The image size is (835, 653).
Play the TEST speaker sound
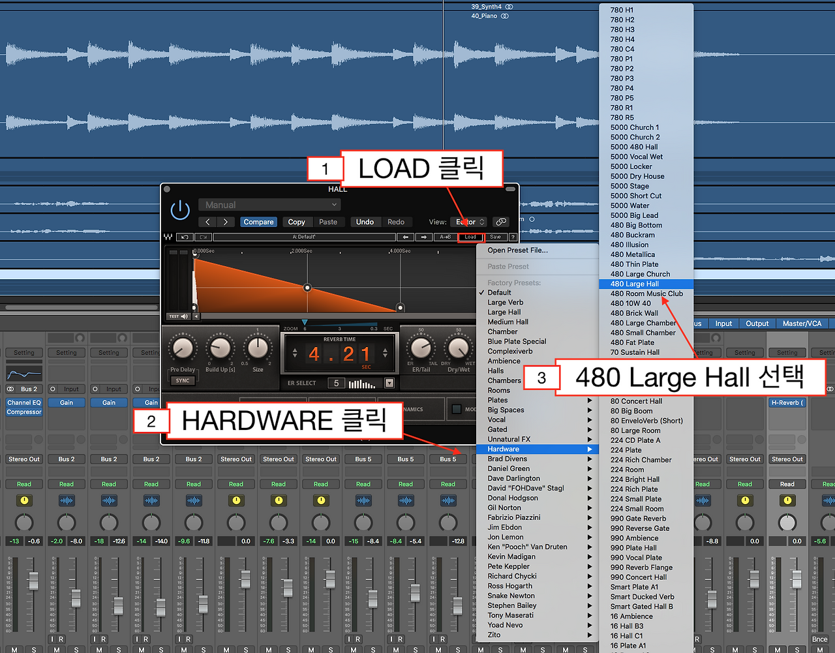pyautogui.click(x=178, y=316)
